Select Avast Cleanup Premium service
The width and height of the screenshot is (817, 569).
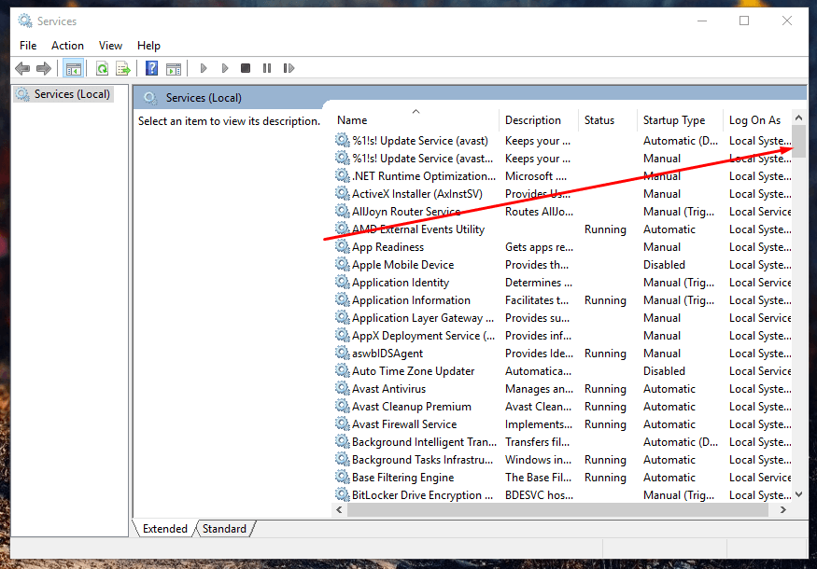pos(563,406)
